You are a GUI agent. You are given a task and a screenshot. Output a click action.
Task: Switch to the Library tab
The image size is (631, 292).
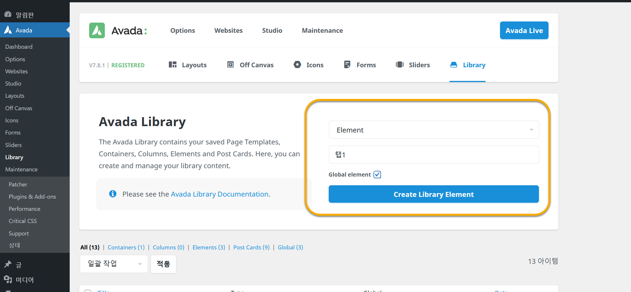468,65
